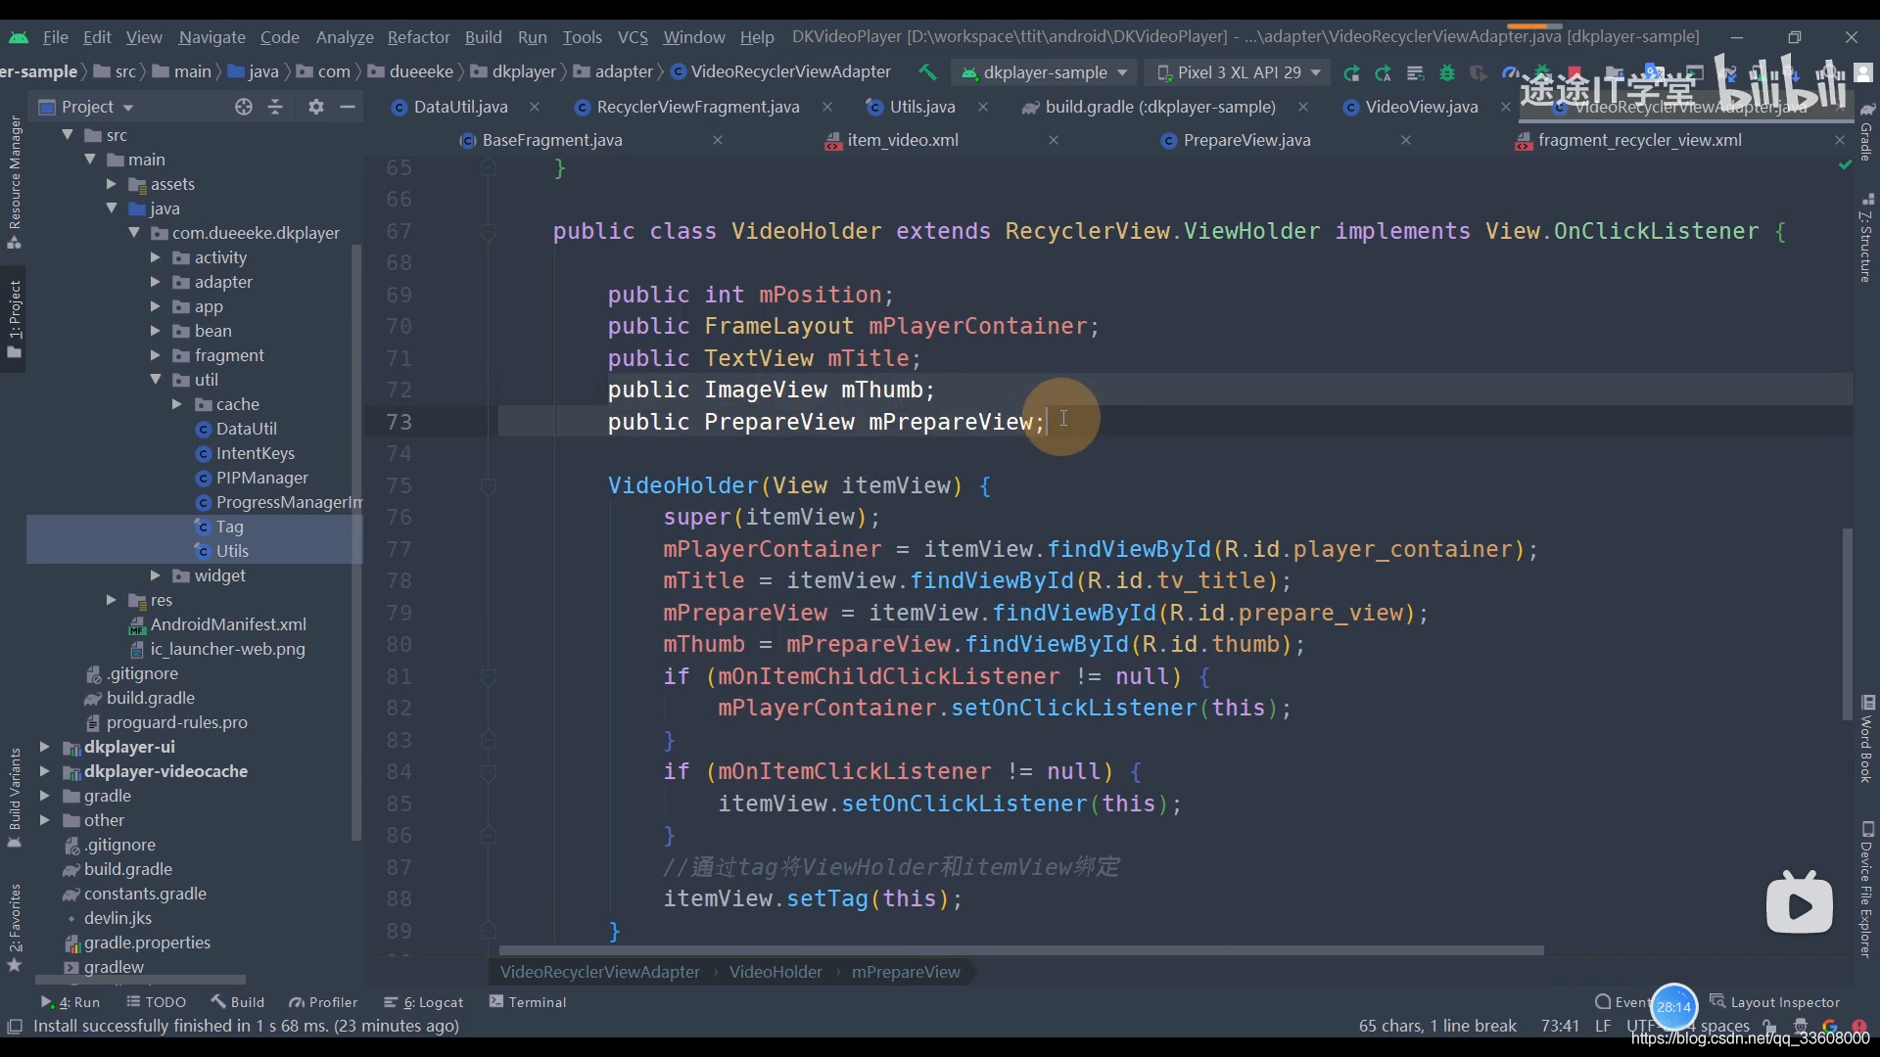Screen dimensions: 1880x1057
Task: Open the dkplayer-sample run configuration dropdown
Action: click(1045, 72)
